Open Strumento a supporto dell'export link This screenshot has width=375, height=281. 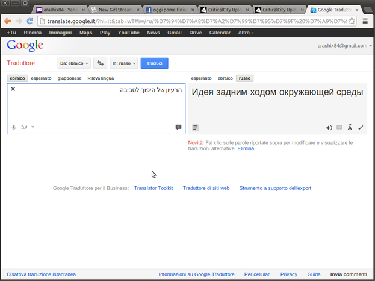point(275,188)
